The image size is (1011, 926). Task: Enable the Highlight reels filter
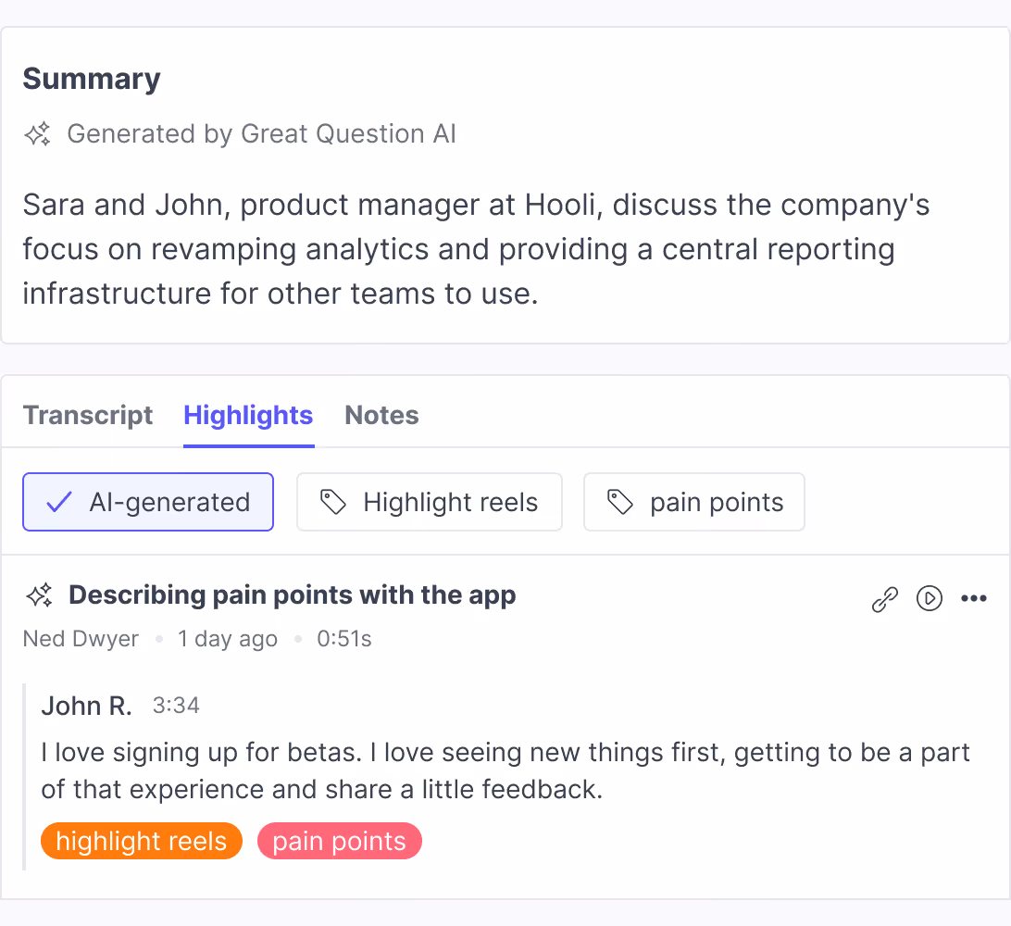pyautogui.click(x=429, y=502)
